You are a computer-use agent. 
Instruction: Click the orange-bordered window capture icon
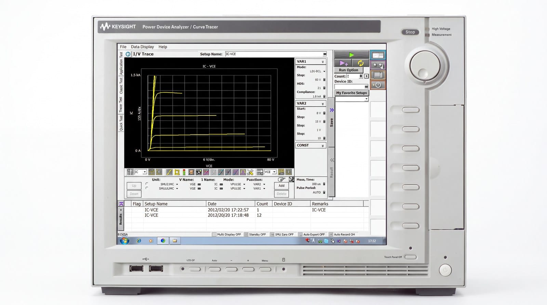[x=378, y=75]
